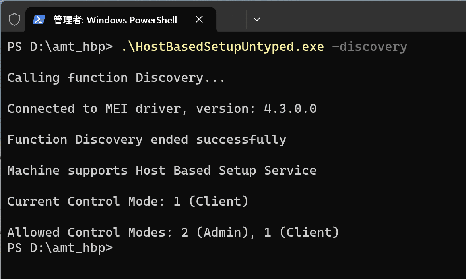466x279 pixels.
Task: Expand the new tab profile dropdown chevron
Action: 257,19
